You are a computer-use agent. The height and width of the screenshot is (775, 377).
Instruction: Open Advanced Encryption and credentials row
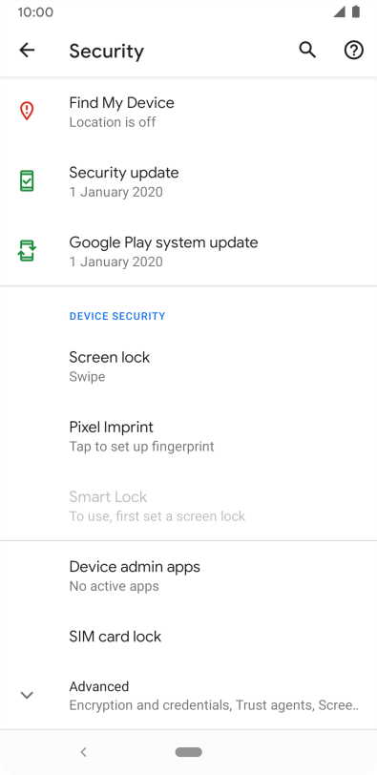tap(188, 696)
